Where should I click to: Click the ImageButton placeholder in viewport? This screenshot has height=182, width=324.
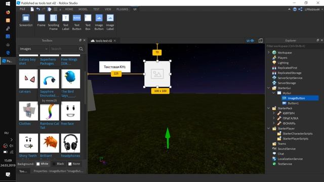point(157,74)
